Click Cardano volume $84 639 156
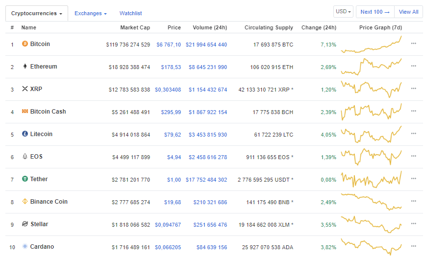 pyautogui.click(x=212, y=247)
